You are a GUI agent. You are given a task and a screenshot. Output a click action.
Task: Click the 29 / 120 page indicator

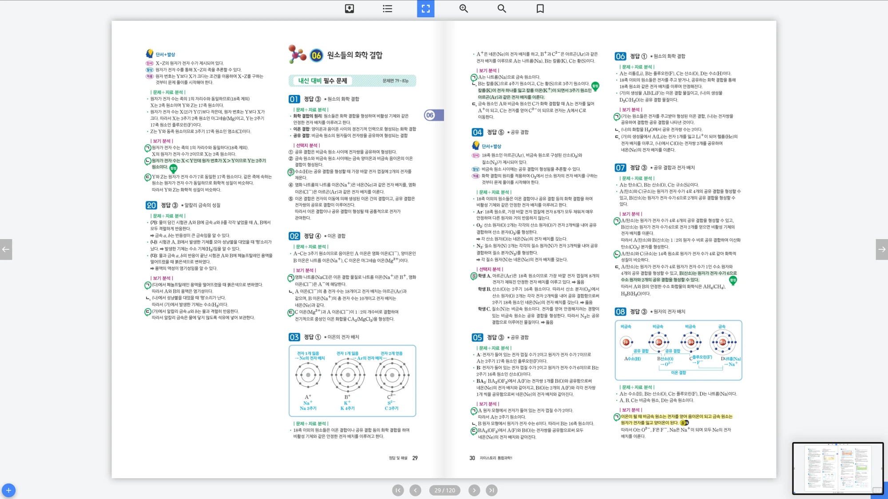444,490
